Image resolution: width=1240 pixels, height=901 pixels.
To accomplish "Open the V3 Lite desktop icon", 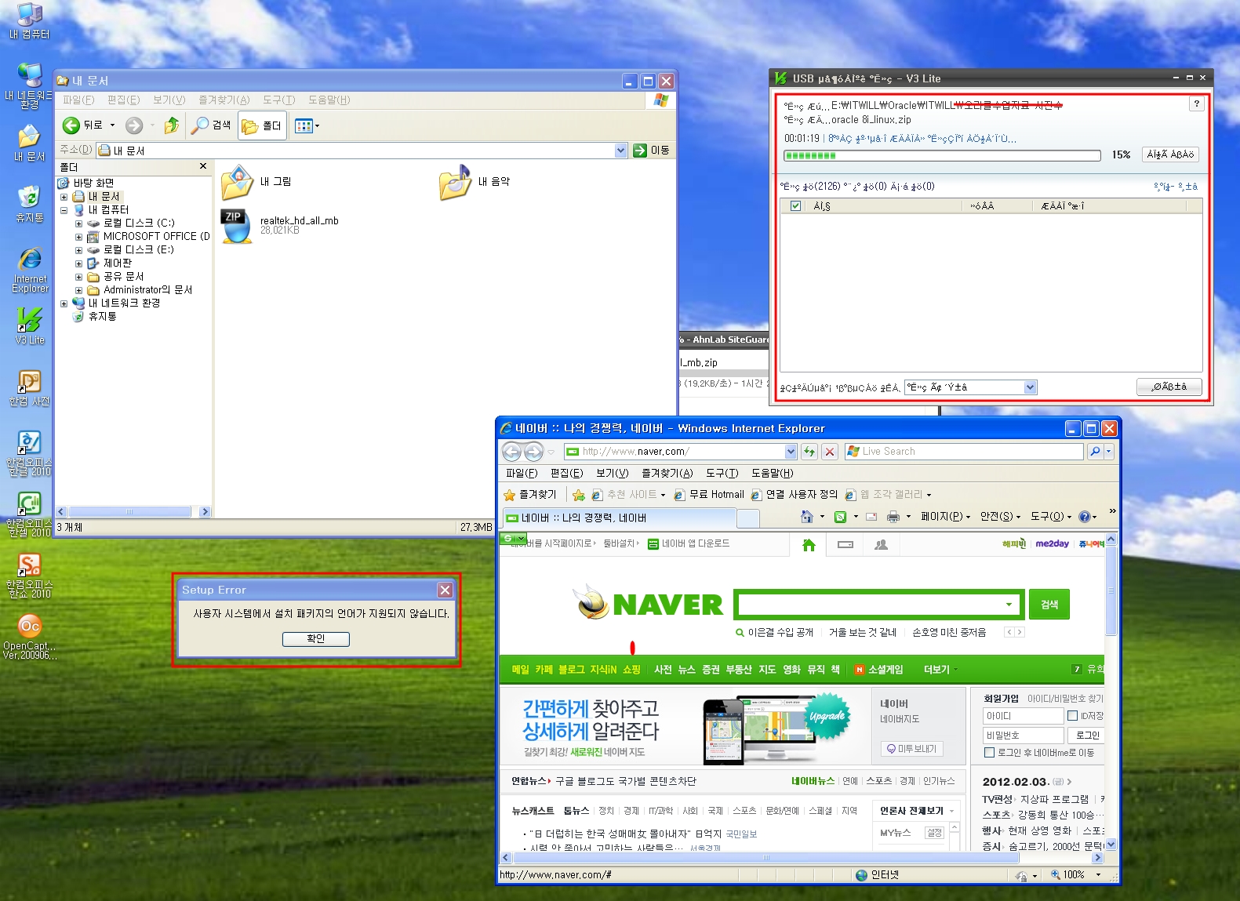I will coord(30,325).
